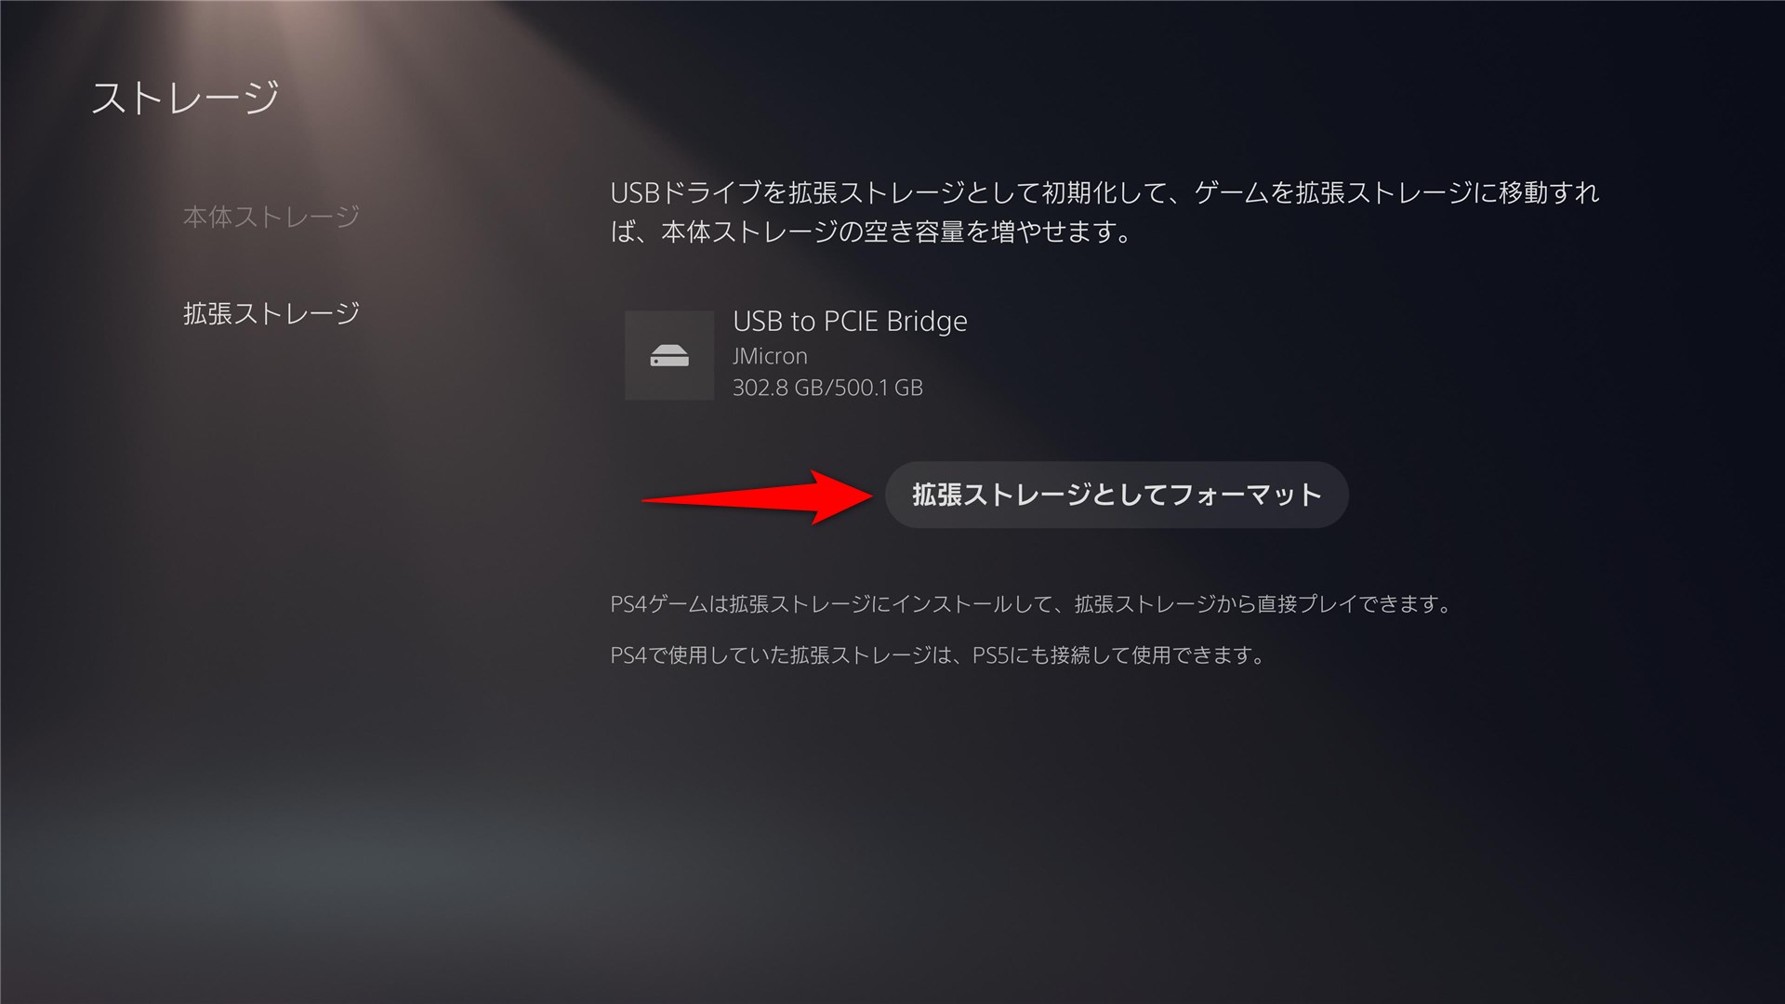Click the 302.8 GB used space value

(x=777, y=388)
